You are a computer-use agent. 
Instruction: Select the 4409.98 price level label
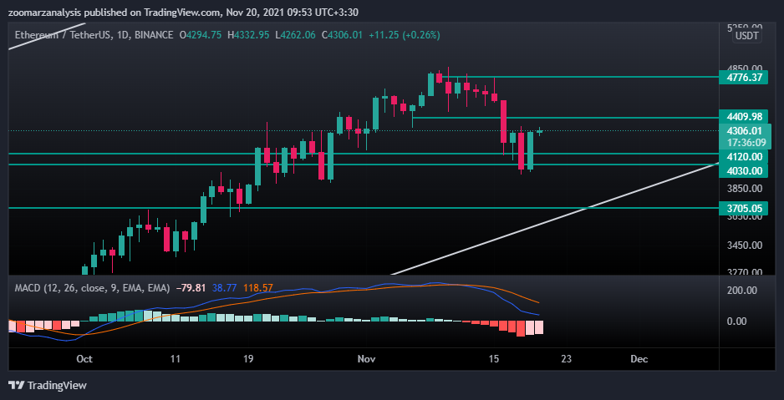pos(744,117)
